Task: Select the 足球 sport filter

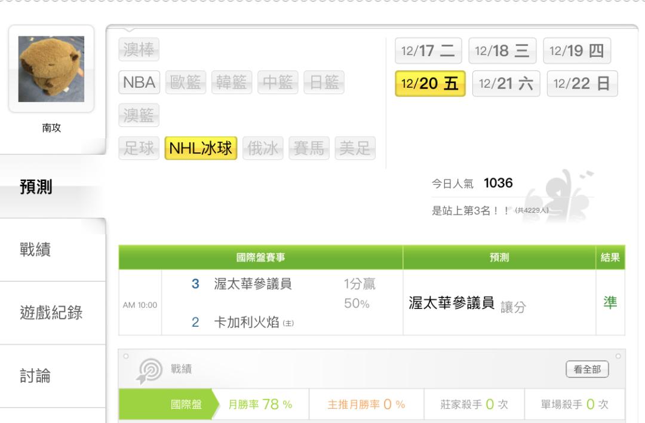Action: 139,148
